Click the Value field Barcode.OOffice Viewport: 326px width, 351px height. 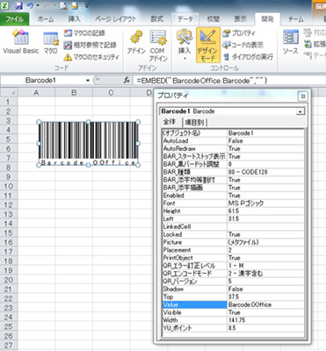click(x=265, y=304)
